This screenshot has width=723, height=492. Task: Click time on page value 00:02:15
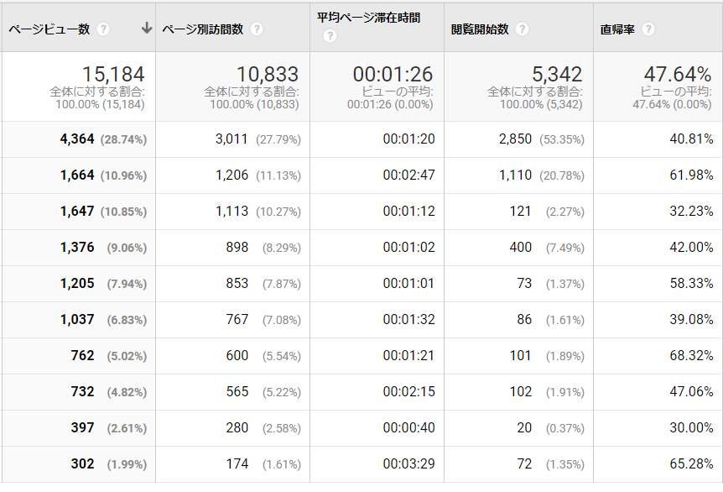(x=409, y=391)
